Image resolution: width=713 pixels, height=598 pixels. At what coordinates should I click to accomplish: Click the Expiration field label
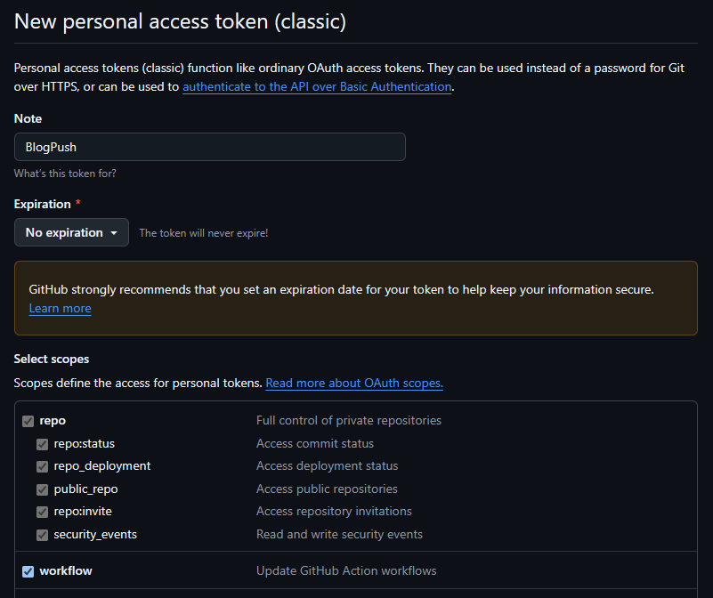click(x=43, y=204)
